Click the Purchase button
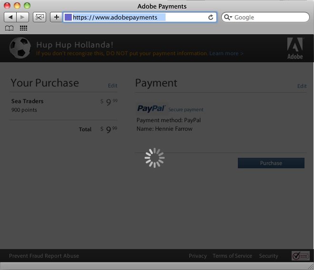This screenshot has width=314, height=270. 271,163
